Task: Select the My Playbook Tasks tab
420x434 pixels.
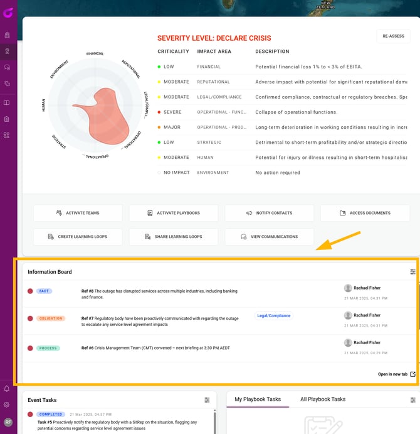Action: [x=258, y=399]
